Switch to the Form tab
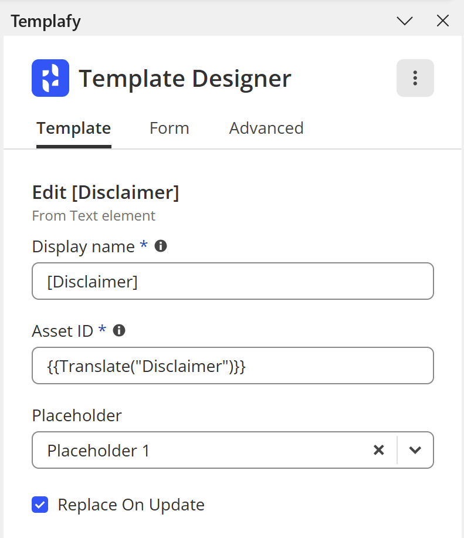The image size is (464, 538). tap(169, 128)
